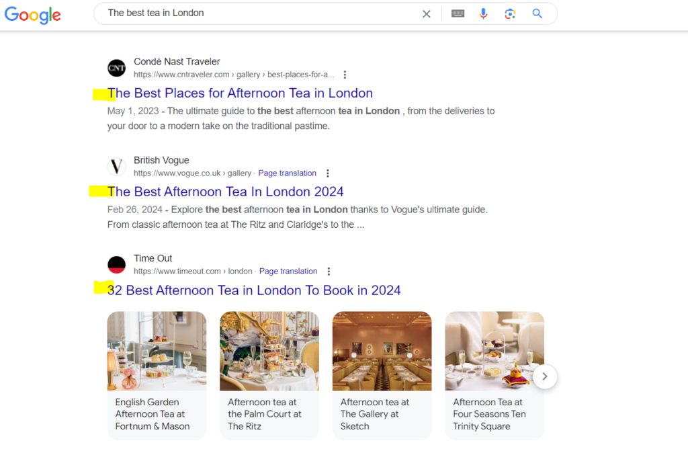Open more options for Condé Nast result
Screen dimensions: 688x453
345,75
